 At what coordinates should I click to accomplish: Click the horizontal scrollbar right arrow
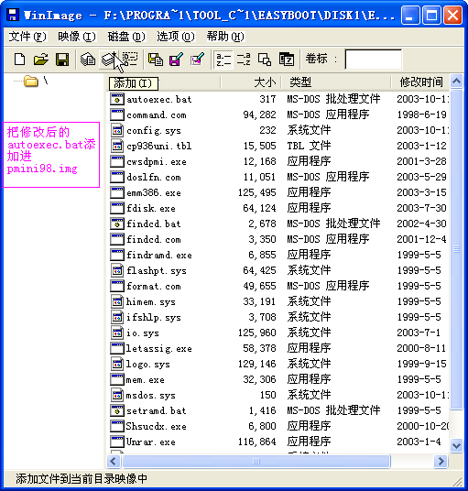coord(441,462)
